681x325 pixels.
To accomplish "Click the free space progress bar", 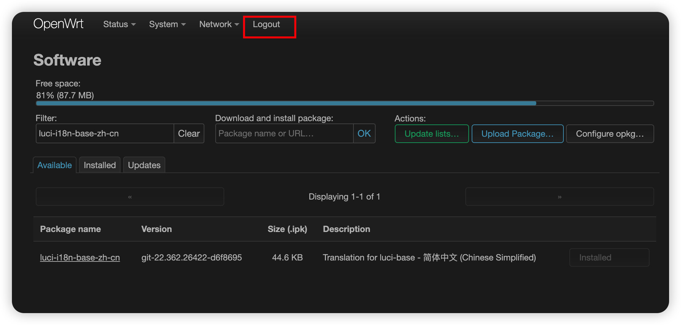I will (x=345, y=103).
